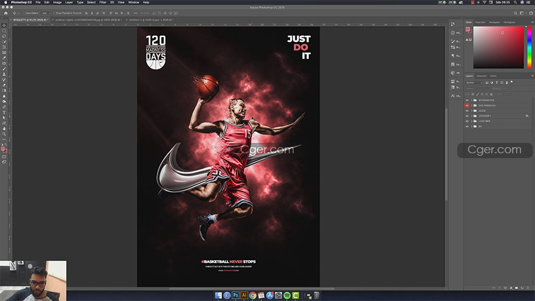Expand the LUZES group
Screen dimensions: 535x301
pyautogui.click(x=472, y=111)
